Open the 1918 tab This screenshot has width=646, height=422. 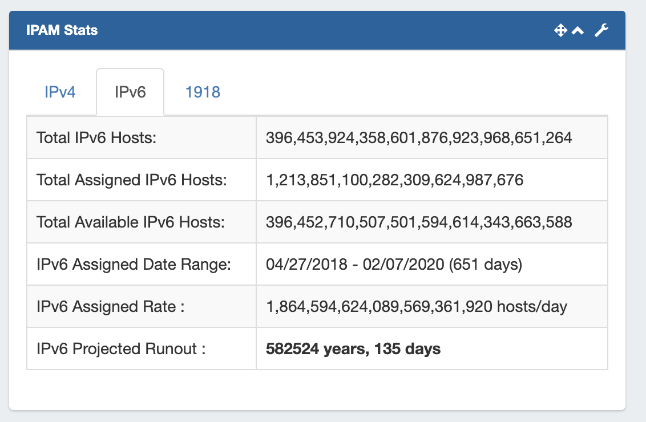203,92
